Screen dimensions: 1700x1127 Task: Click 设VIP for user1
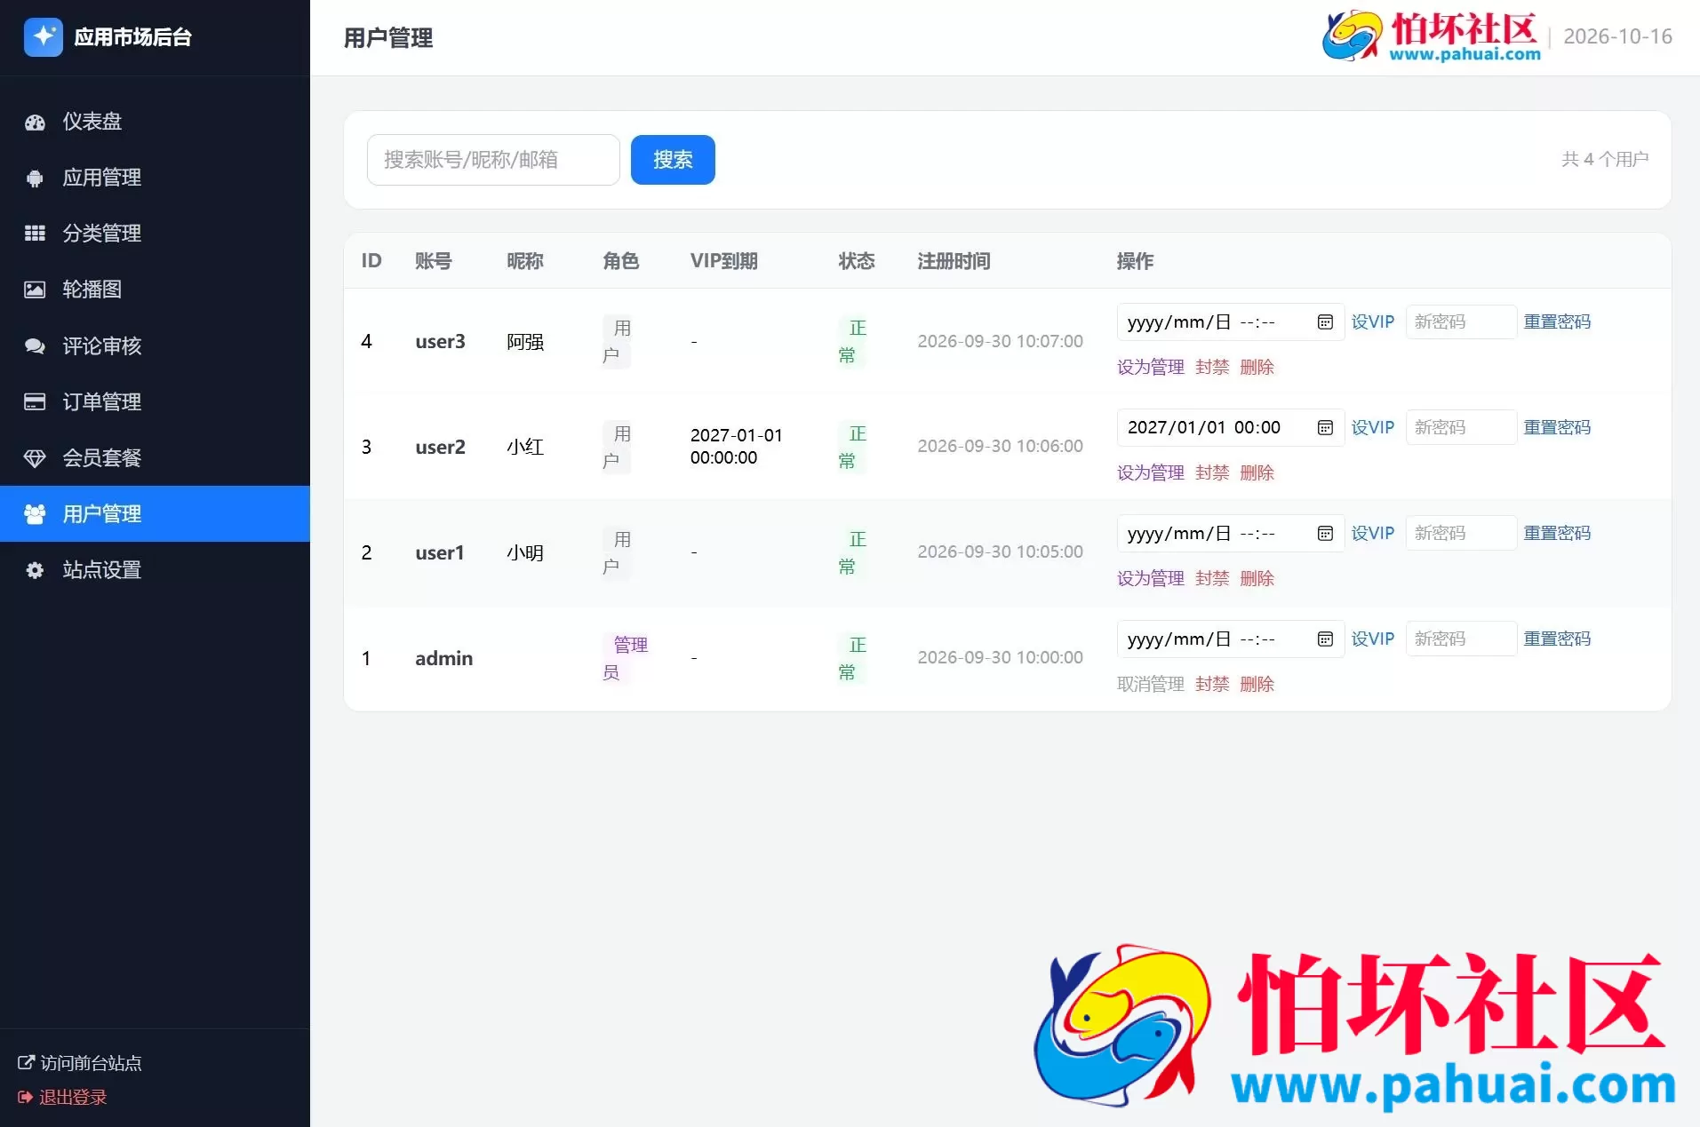coord(1373,534)
